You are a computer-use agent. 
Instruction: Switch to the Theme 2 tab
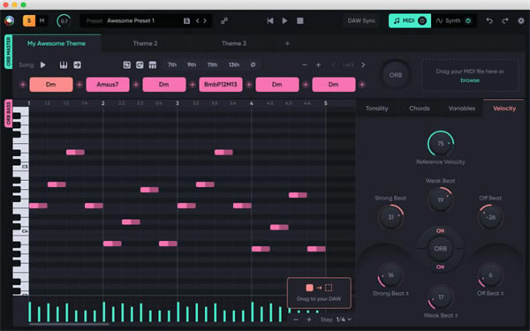point(145,43)
